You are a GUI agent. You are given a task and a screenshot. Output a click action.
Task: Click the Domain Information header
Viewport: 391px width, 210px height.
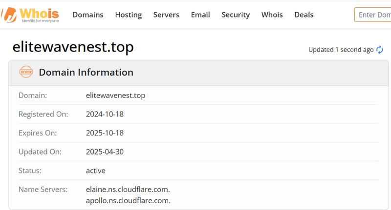coord(86,72)
